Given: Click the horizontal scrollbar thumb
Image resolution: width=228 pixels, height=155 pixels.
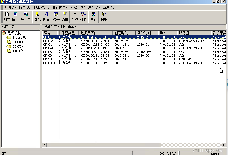Looking at the screenshot, I should click(x=104, y=145).
